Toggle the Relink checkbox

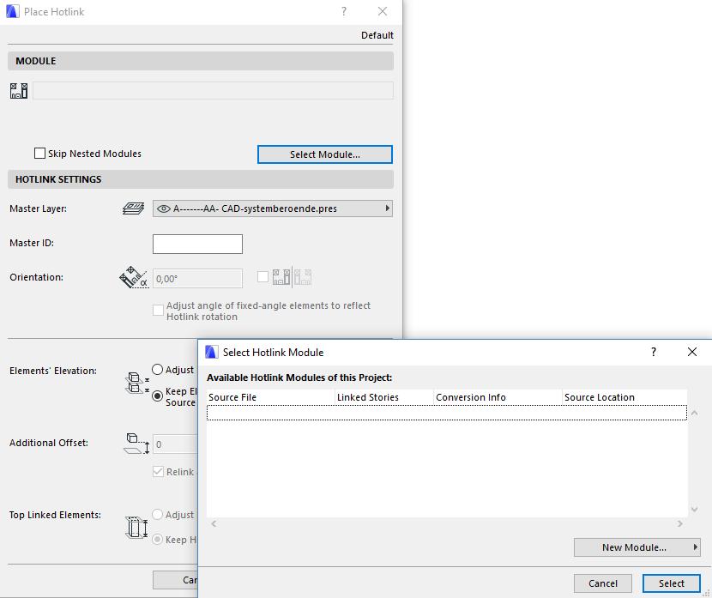pyautogui.click(x=158, y=472)
